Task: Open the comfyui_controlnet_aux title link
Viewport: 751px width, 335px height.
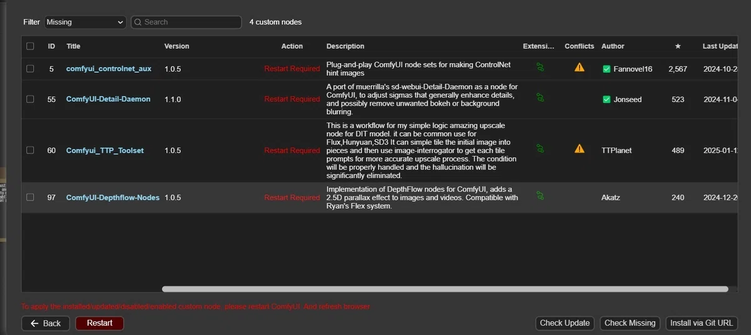Action: 109,69
